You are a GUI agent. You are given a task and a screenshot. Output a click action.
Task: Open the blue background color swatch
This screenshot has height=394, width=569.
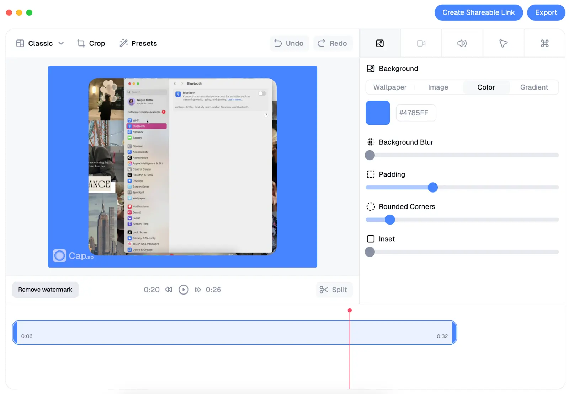378,113
